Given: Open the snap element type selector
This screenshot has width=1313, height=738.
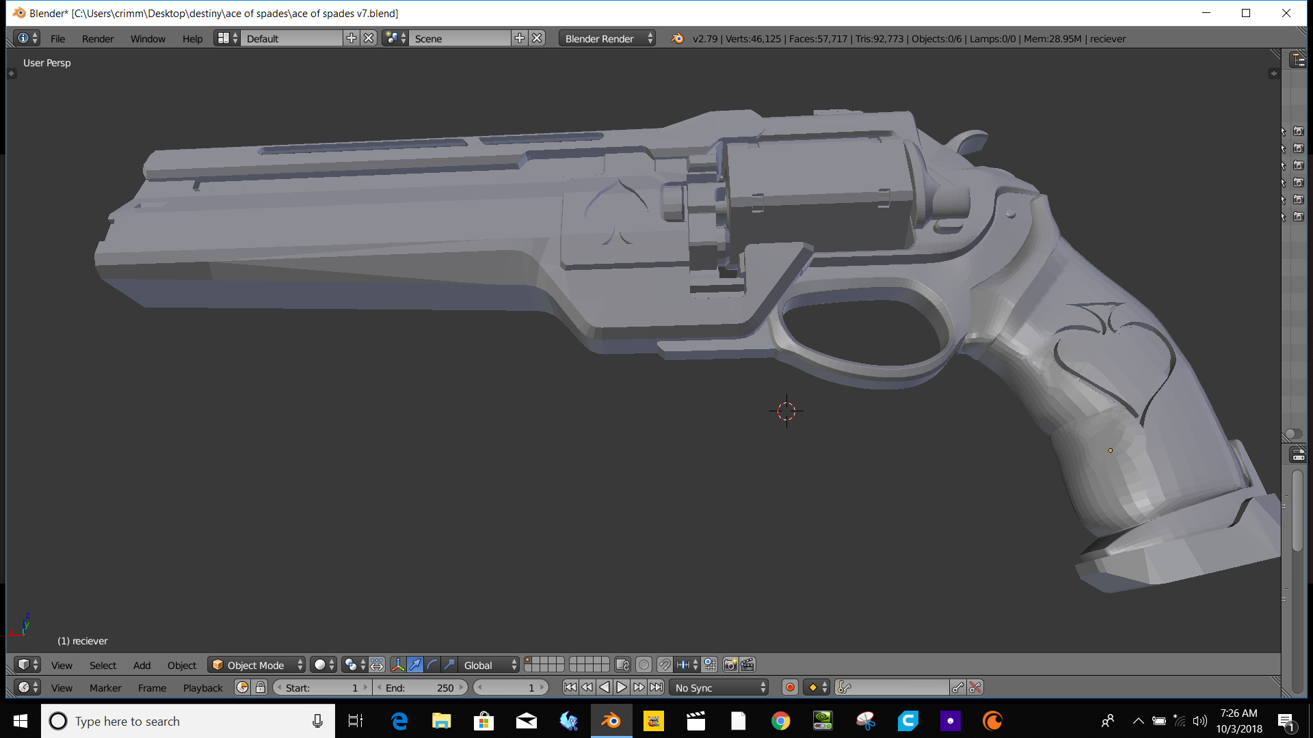Looking at the screenshot, I should [687, 665].
